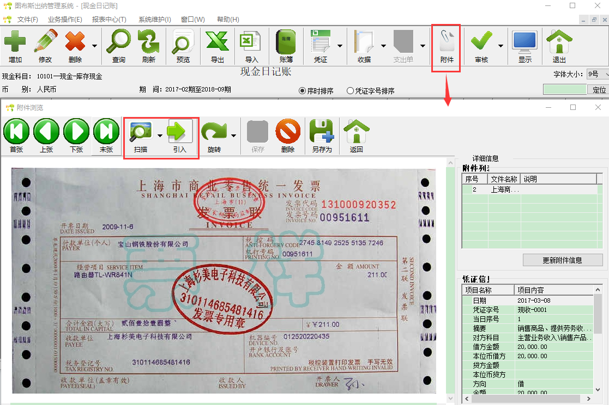This screenshot has width=609, height=405.
Task: Open the 文件(F) menu
Action: coord(28,20)
